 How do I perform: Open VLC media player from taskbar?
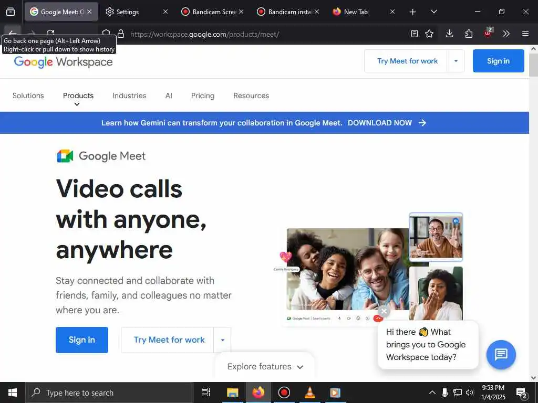[x=310, y=393]
